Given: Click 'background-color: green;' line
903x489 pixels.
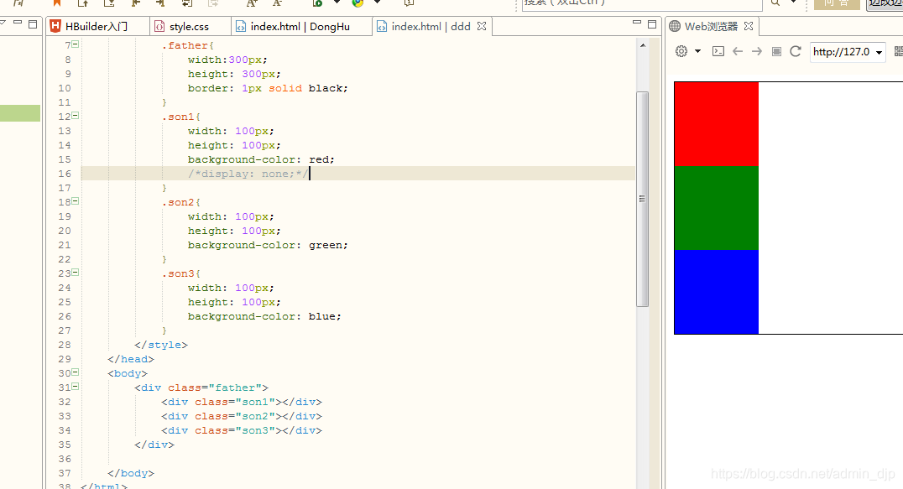Looking at the screenshot, I should (x=268, y=245).
